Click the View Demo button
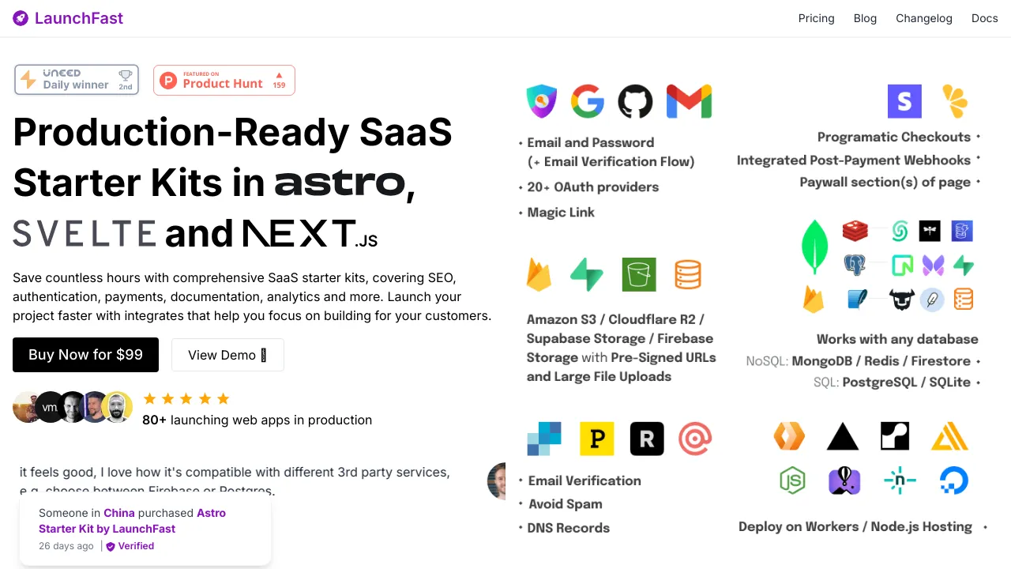Image resolution: width=1011 pixels, height=569 pixels. 227,355
